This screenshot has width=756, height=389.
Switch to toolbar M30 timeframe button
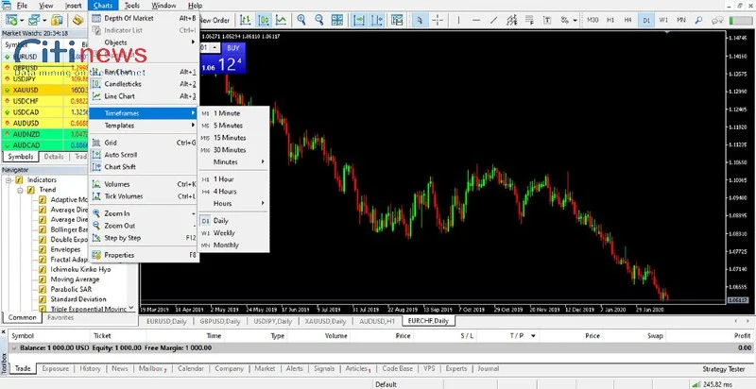point(593,20)
